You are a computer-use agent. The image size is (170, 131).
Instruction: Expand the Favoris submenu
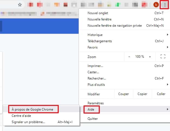[124, 47]
